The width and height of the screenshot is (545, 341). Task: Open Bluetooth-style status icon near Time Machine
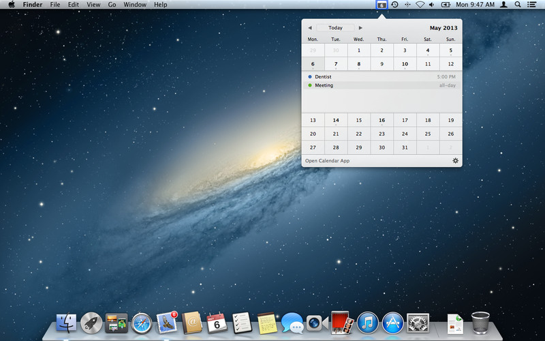pos(407,5)
